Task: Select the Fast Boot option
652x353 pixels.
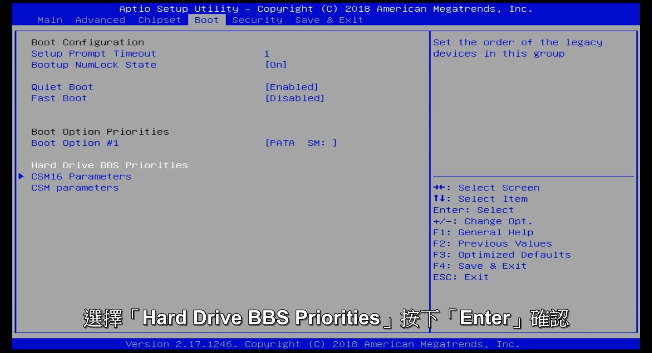Action: coord(59,98)
